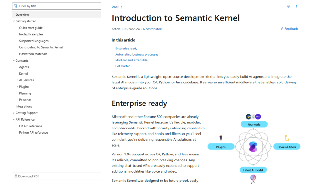Viewport: 325px width, 184px height.
Task: Expand the AI Services tree node
Action: [x=17, y=80]
